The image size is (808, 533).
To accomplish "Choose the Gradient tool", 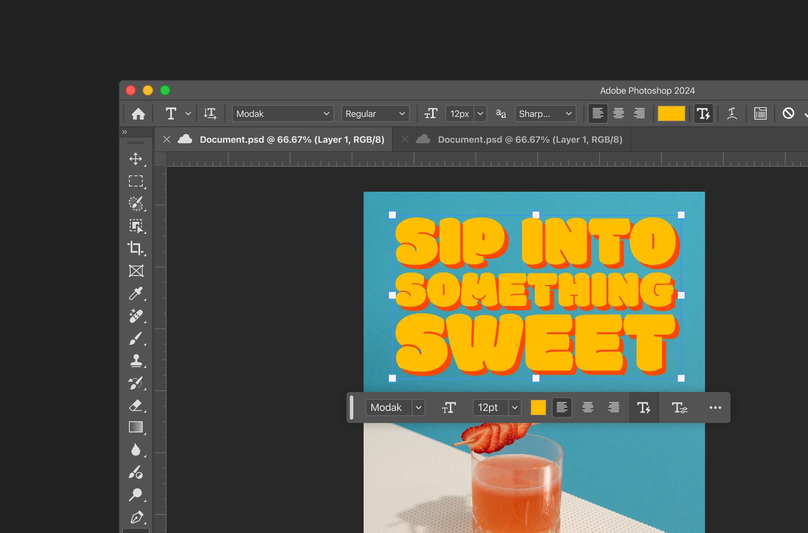I will coord(136,427).
